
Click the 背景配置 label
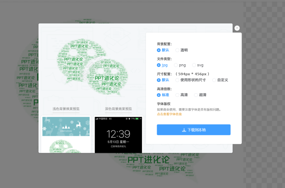(x=164, y=44)
